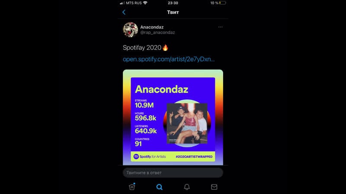The height and width of the screenshot is (194, 346).
Task: Open the three-dot tweet options menu
Action: tap(220, 27)
